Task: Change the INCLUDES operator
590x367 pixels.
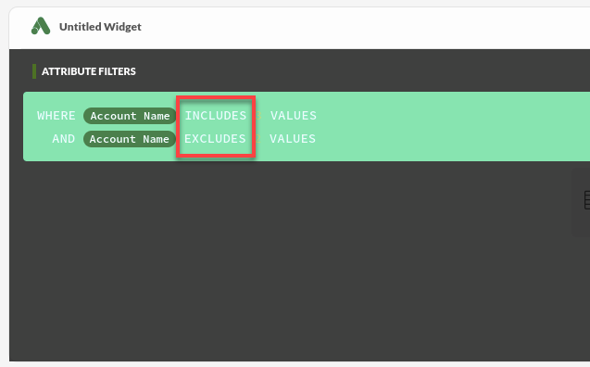Action: click(x=216, y=116)
